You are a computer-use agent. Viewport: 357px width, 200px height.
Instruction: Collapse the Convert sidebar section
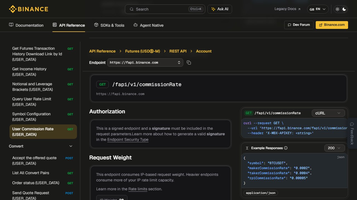[x=71, y=146]
